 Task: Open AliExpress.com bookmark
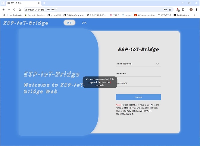pos(145,15)
